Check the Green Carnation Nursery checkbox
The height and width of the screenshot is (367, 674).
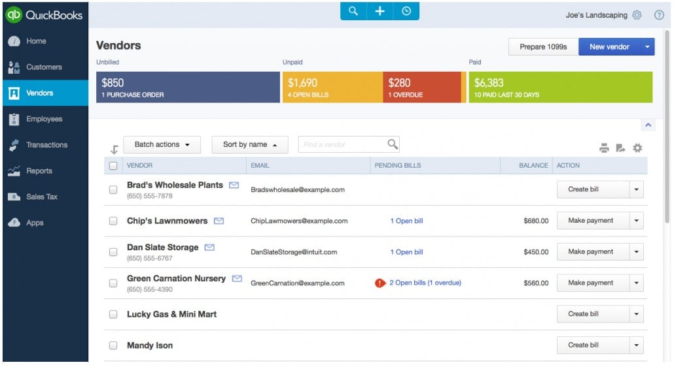113,283
